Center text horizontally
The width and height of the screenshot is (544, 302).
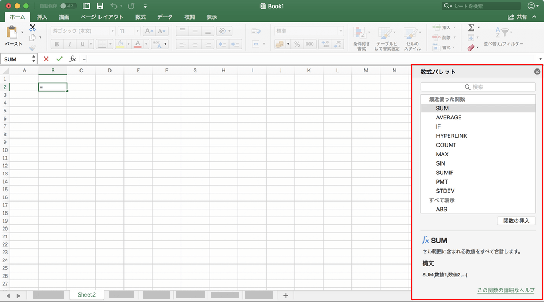pyautogui.click(x=195, y=44)
